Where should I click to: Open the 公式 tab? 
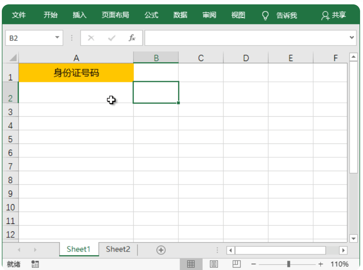[151, 15]
